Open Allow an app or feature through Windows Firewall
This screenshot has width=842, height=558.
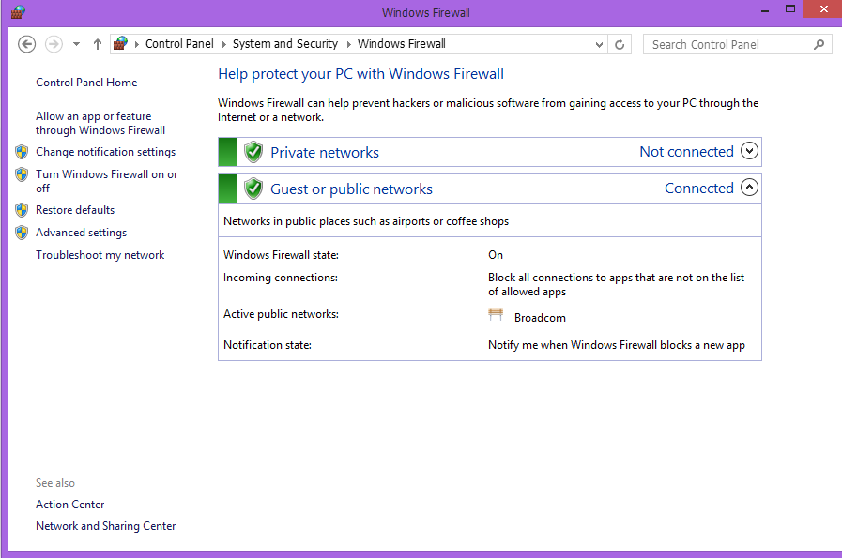point(100,124)
